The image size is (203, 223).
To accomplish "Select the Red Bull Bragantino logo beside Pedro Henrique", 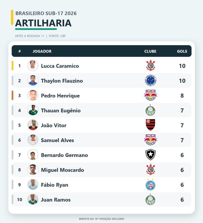I will click(x=151, y=95).
